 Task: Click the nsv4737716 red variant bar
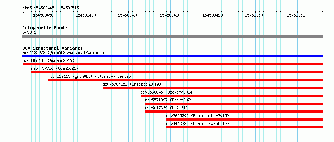tap(177, 72)
